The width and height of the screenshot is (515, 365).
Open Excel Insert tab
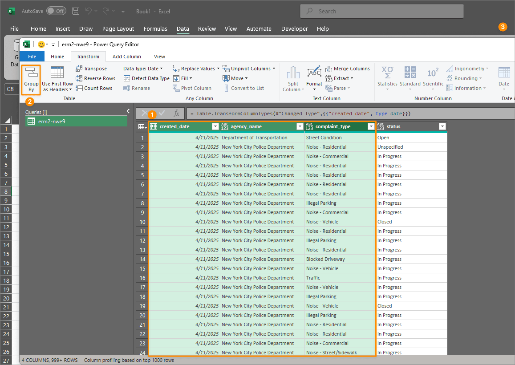(62, 28)
